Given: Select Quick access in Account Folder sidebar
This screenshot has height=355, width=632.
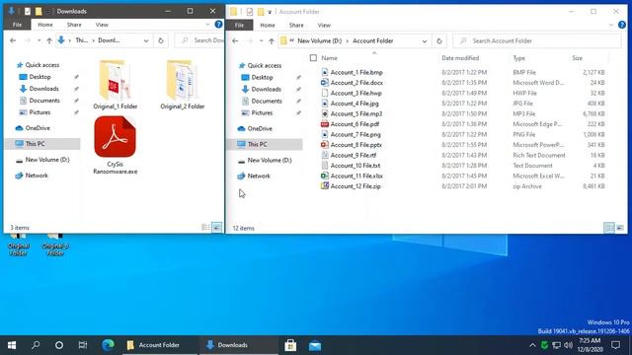Looking at the screenshot, I should pyautogui.click(x=265, y=65).
